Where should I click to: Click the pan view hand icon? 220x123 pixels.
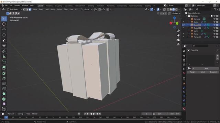[x=178, y=35]
